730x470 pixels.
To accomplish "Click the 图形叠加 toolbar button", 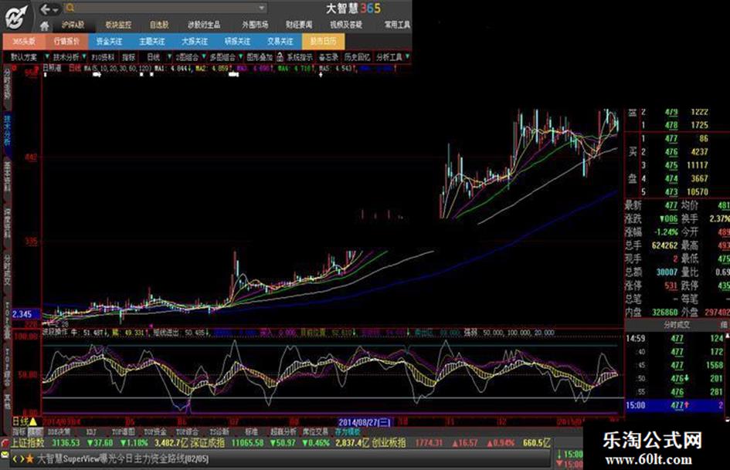I will (x=260, y=57).
